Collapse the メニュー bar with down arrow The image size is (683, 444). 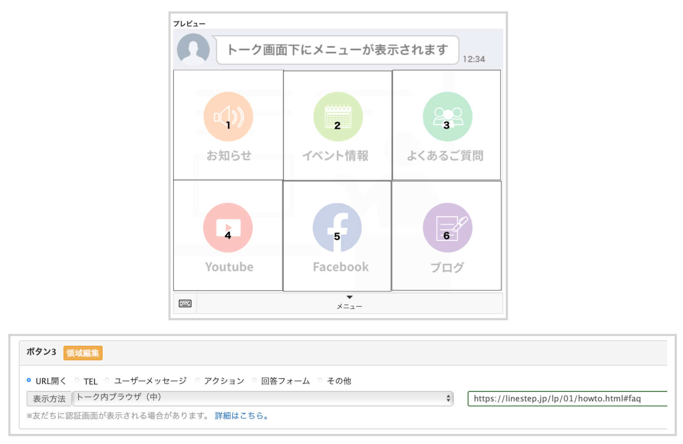click(349, 303)
